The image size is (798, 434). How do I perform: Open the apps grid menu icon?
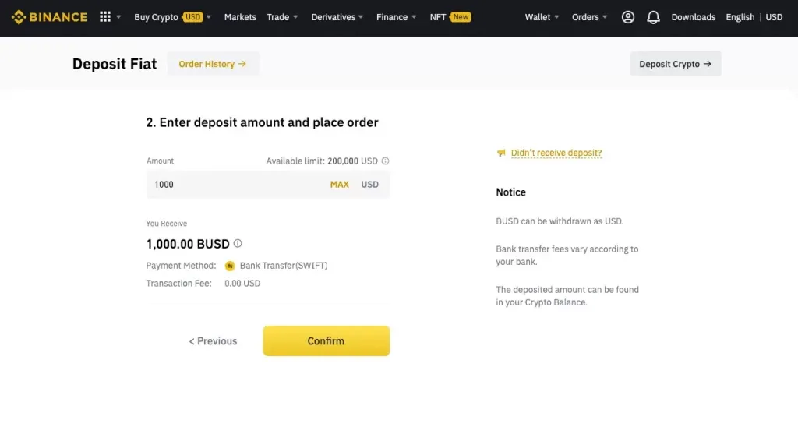pos(105,17)
